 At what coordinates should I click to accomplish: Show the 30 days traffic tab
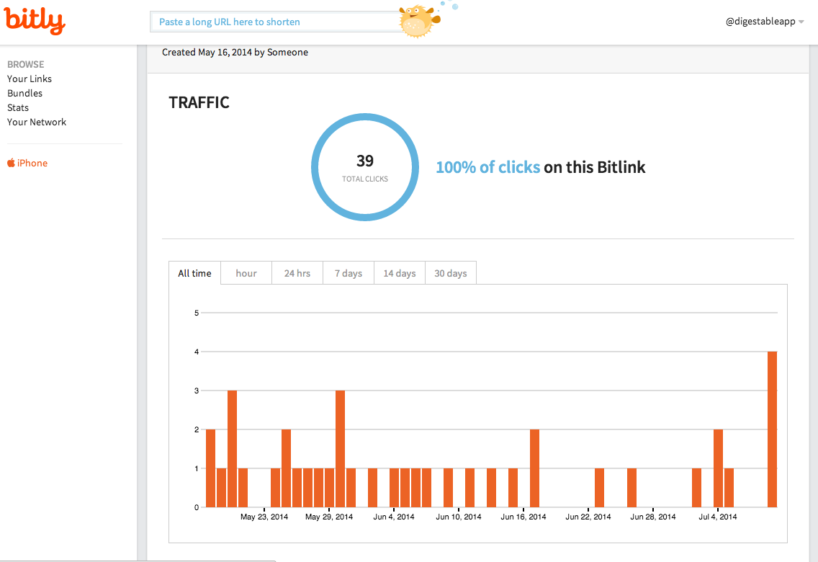451,273
